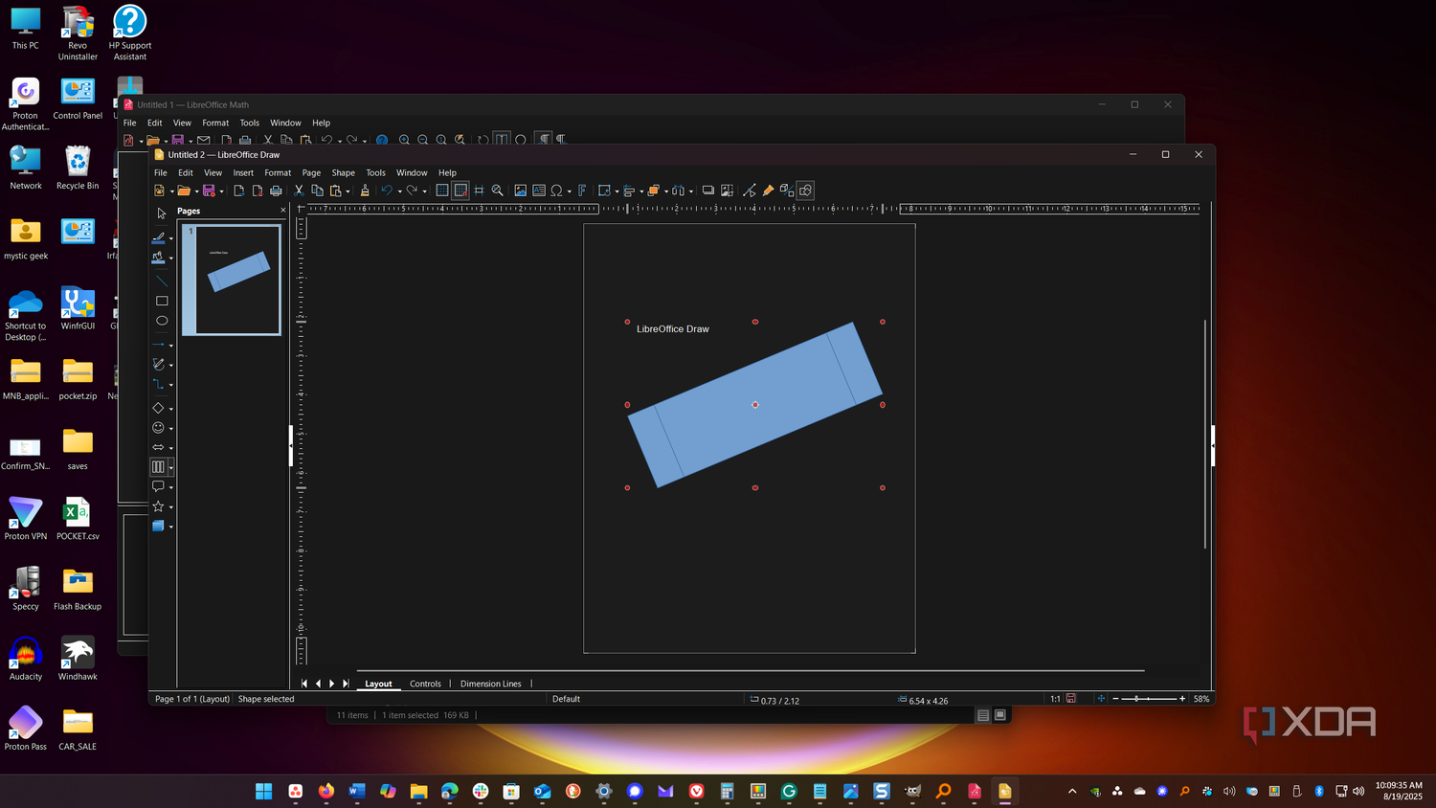Open the Page menu in Draw
This screenshot has width=1436, height=808.
click(311, 173)
